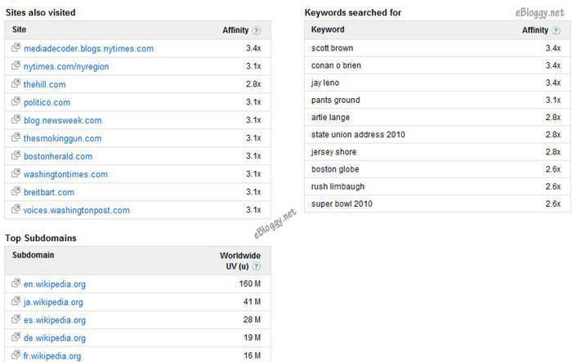Click the Keyword column header
572x362 pixels.
pyautogui.click(x=328, y=29)
